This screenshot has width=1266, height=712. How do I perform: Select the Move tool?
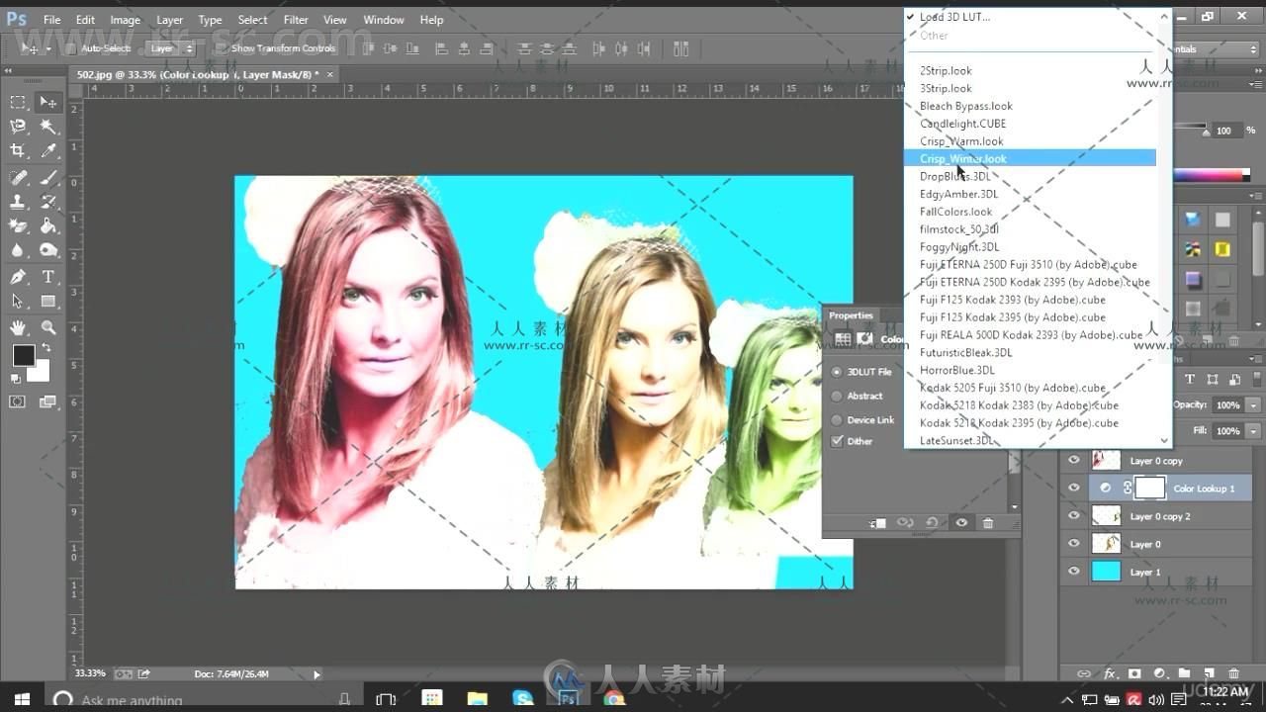click(x=48, y=102)
